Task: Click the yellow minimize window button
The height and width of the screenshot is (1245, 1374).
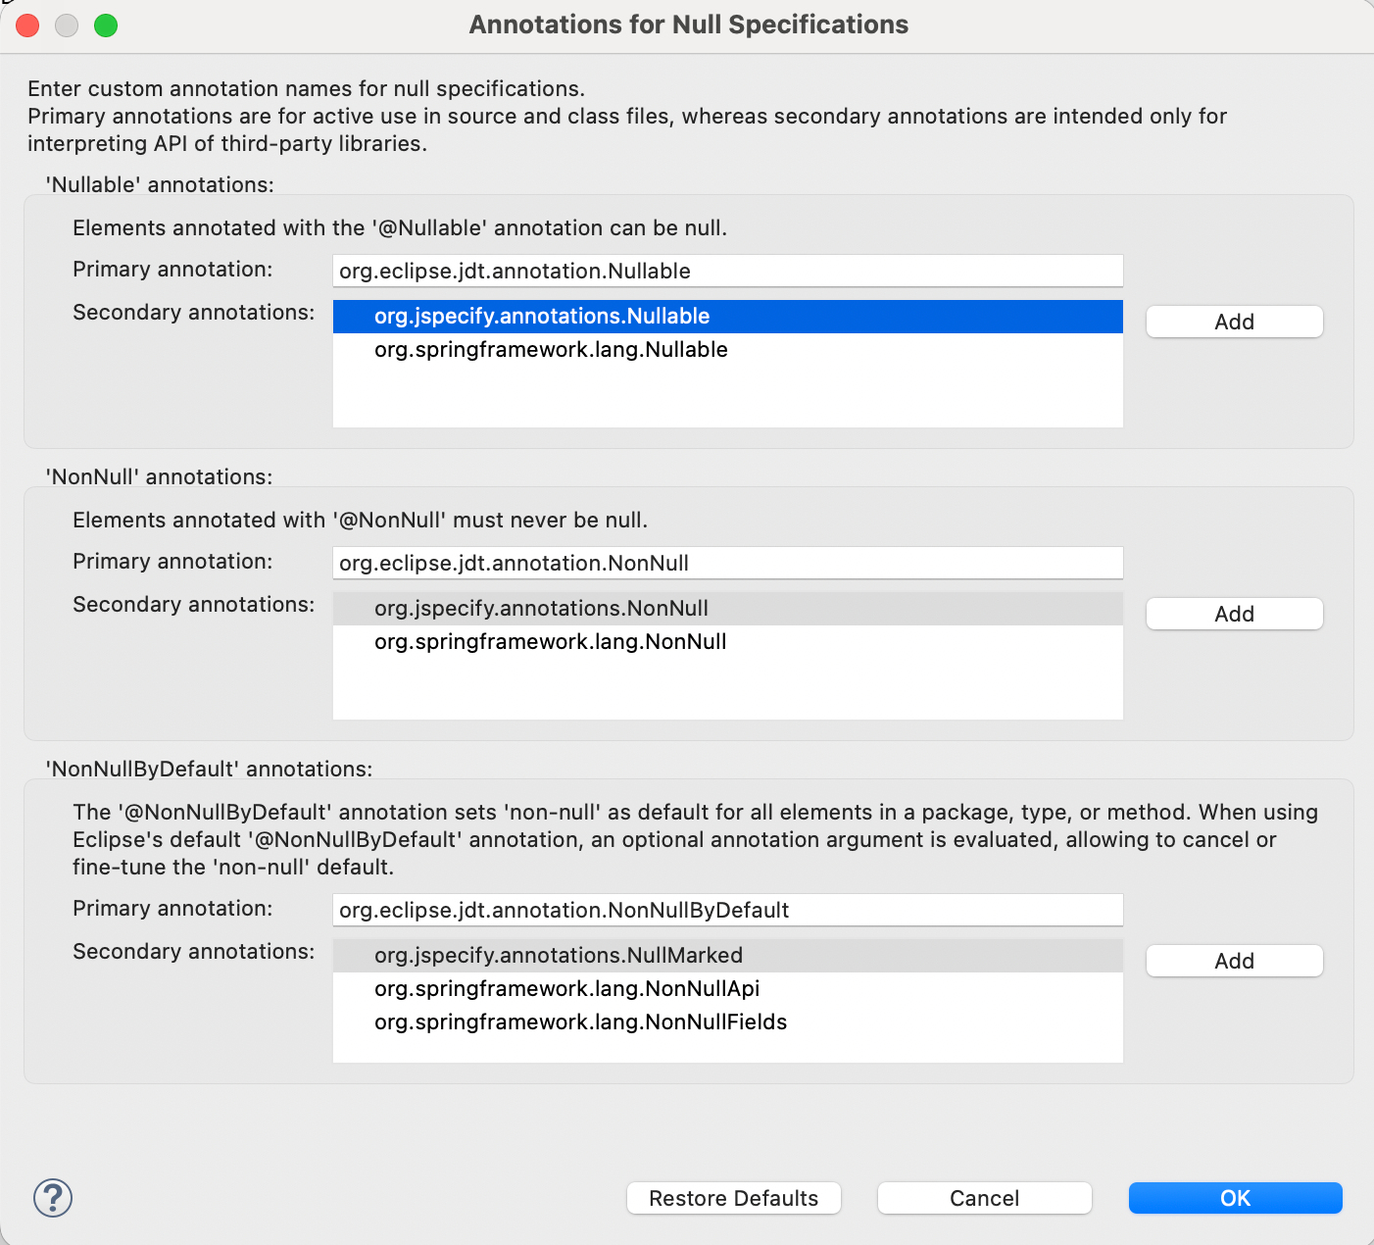Action: [67, 25]
